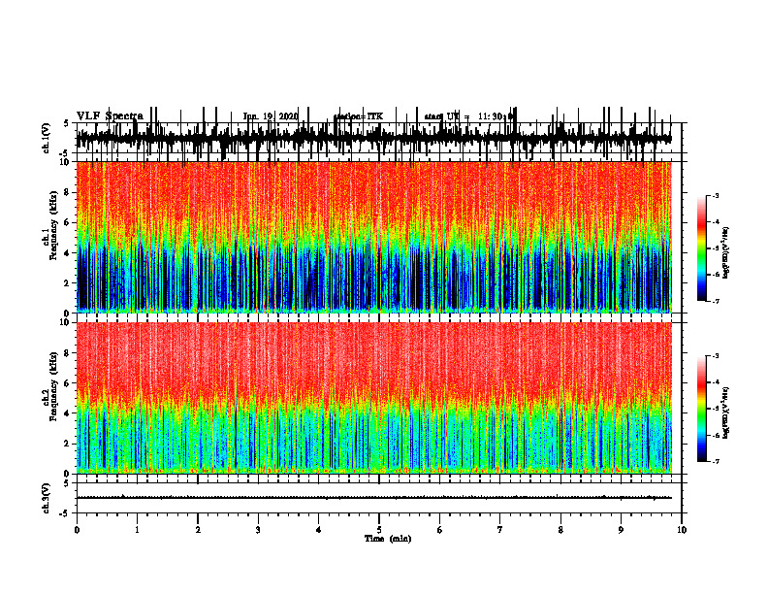Click the 'ch.1(V)' waveform axis label
The width and height of the screenshot is (768, 594).
coord(46,138)
